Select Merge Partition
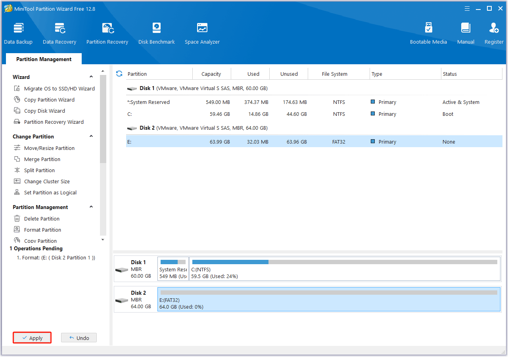Screen dimensions: 508x357 coord(37,159)
